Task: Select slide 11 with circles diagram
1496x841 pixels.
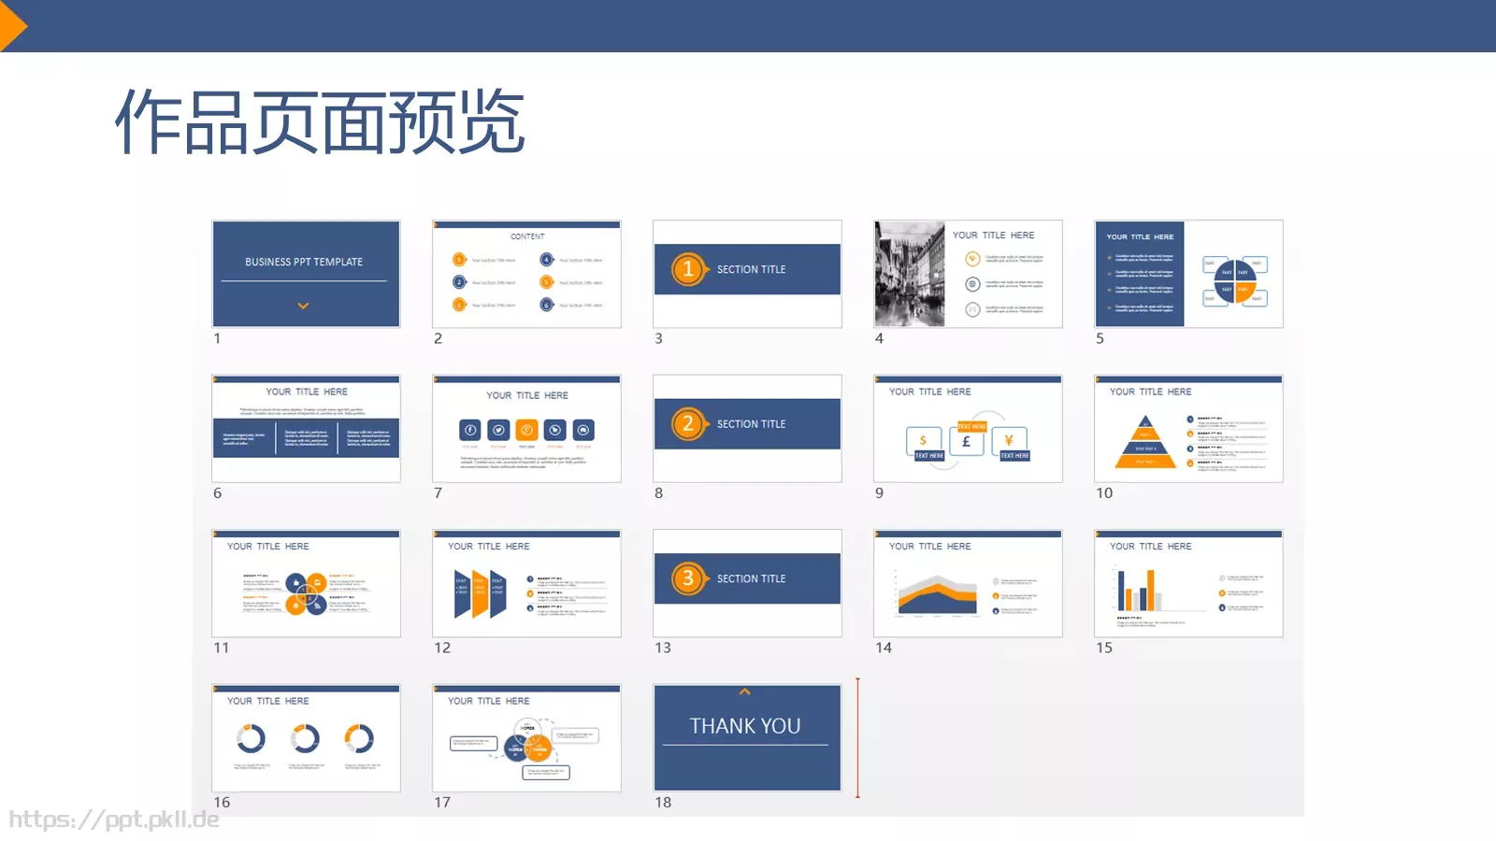Action: tap(306, 584)
